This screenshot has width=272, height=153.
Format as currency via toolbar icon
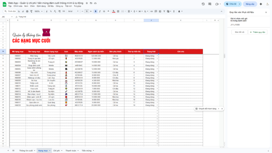click(47, 11)
